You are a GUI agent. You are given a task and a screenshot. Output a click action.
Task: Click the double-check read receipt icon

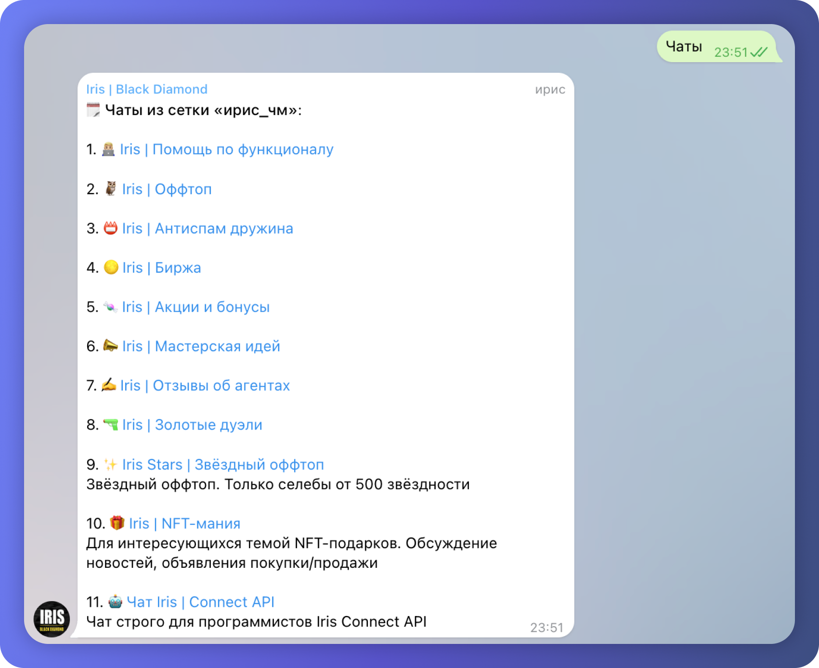[x=759, y=52]
